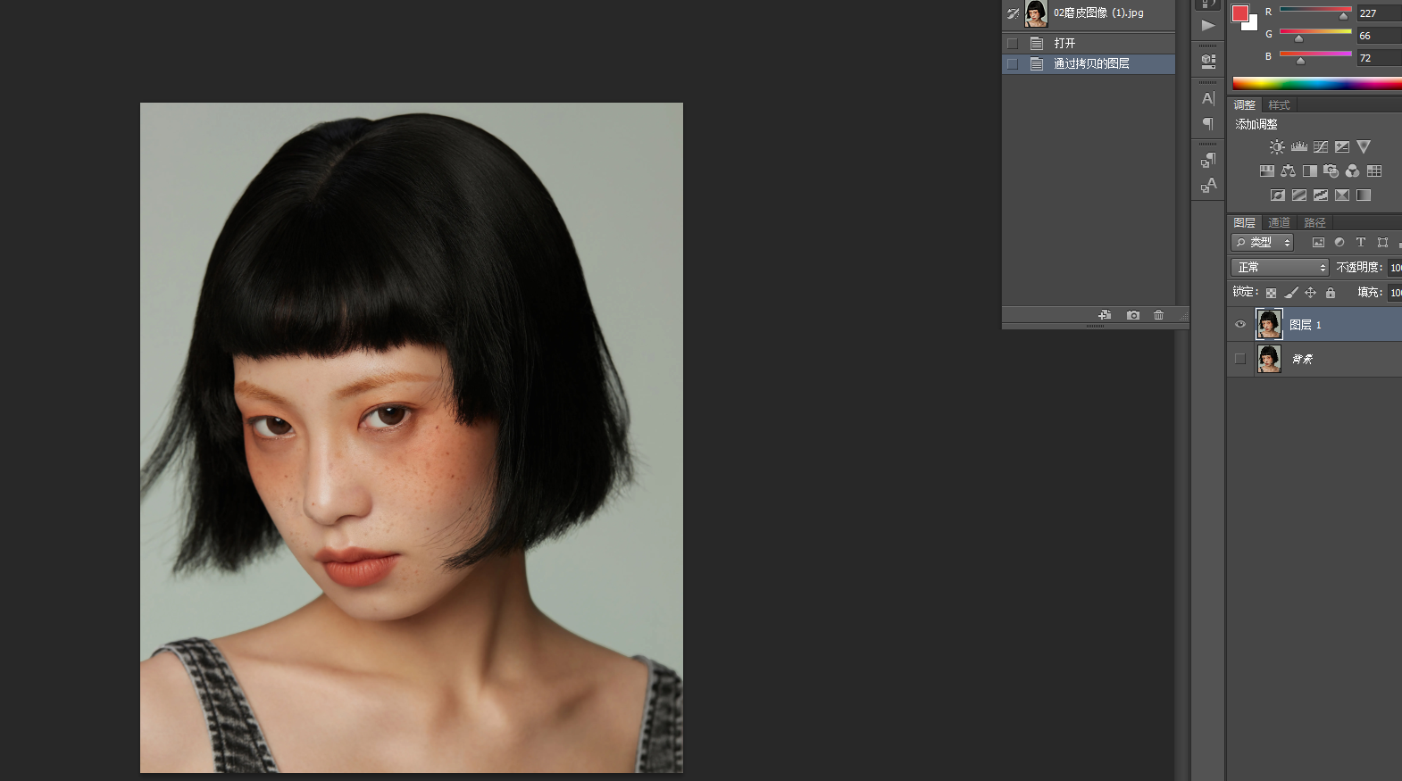Open the 3D panel icon

pyautogui.click(x=1208, y=61)
